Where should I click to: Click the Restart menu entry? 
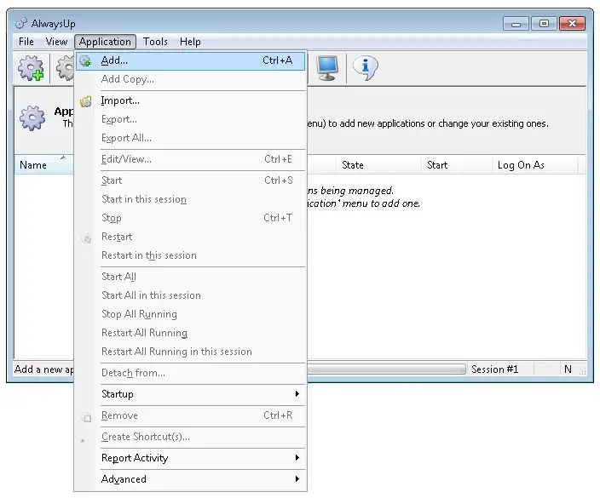tap(191, 237)
